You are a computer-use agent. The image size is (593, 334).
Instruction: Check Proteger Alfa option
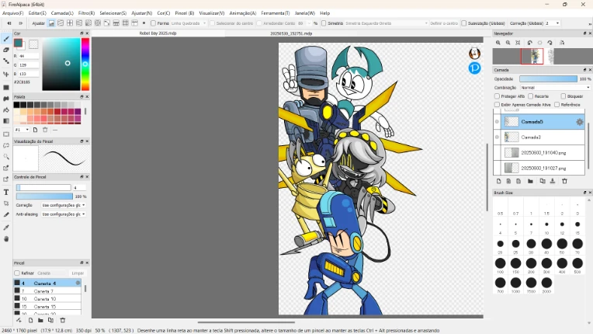[497, 96]
